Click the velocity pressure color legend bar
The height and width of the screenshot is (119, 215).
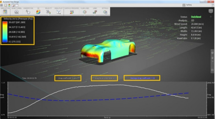pyautogui.click(x=5, y=32)
